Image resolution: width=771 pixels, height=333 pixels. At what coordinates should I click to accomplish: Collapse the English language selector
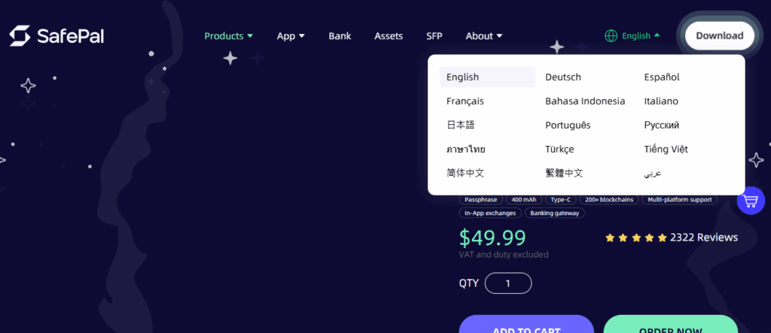(641, 35)
